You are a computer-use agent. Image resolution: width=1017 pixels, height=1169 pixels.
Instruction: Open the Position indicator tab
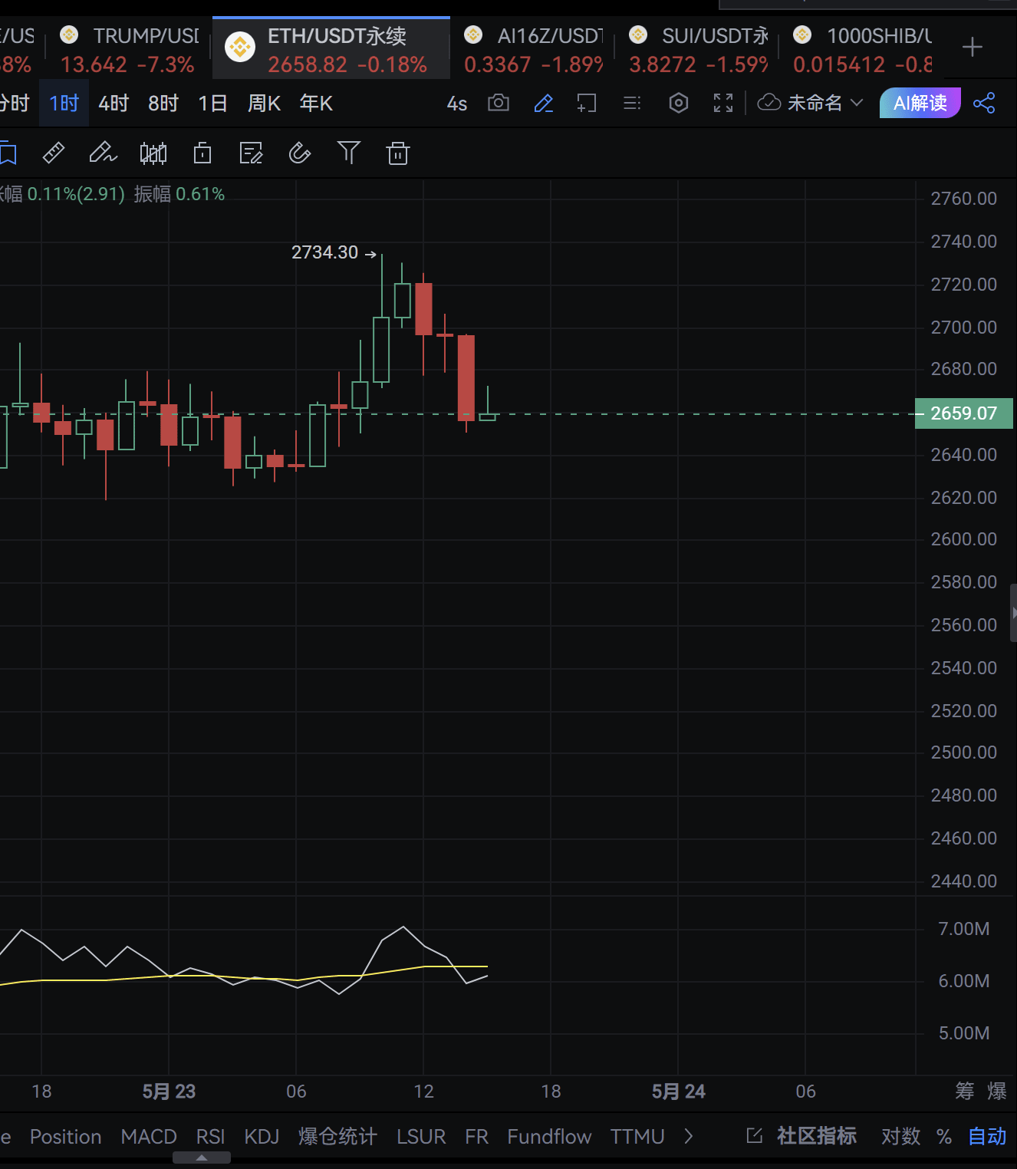pyautogui.click(x=65, y=1136)
